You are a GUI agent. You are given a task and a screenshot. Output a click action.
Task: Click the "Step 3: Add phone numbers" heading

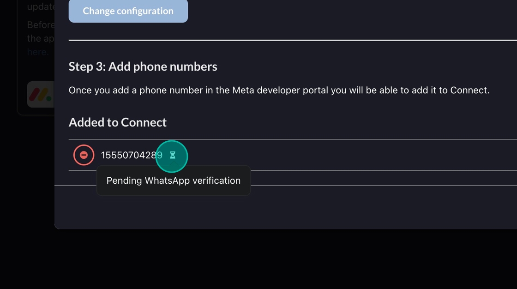pyautogui.click(x=143, y=66)
